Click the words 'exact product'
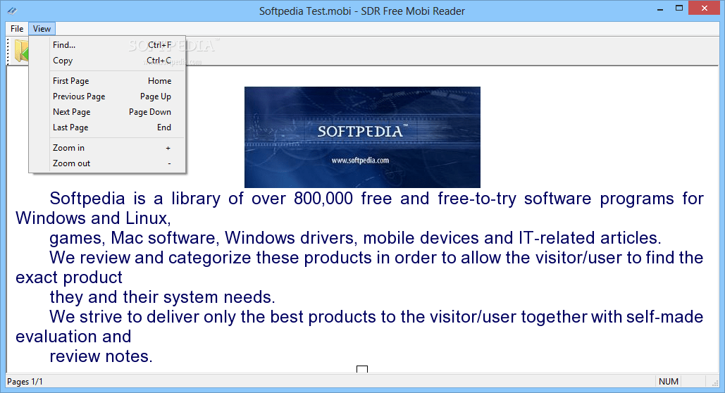This screenshot has height=393, width=725. pyautogui.click(x=69, y=277)
